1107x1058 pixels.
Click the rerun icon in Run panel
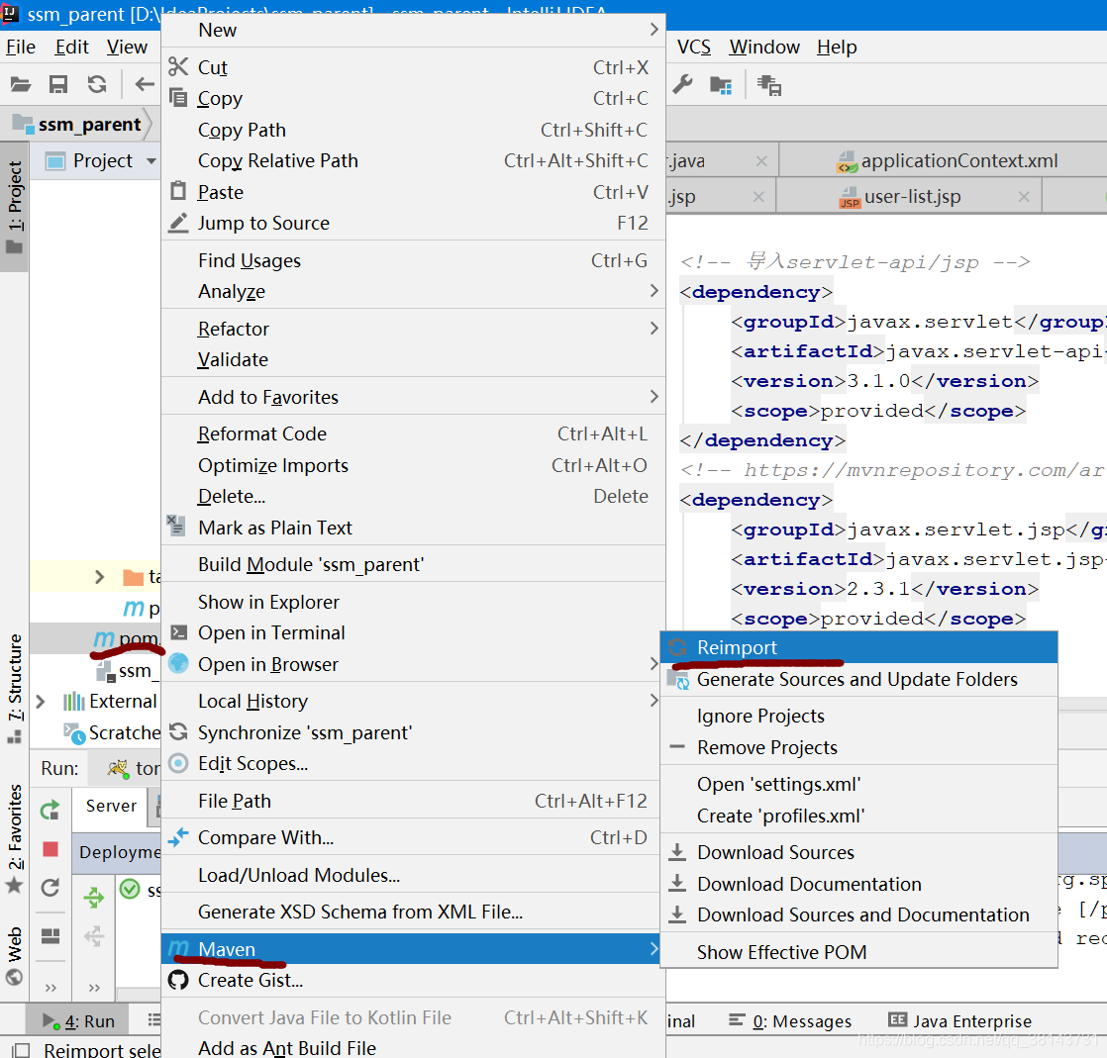[50, 811]
